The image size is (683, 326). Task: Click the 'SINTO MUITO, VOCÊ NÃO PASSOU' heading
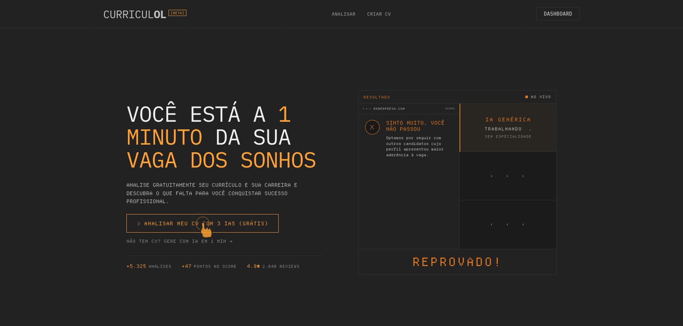[x=415, y=126]
